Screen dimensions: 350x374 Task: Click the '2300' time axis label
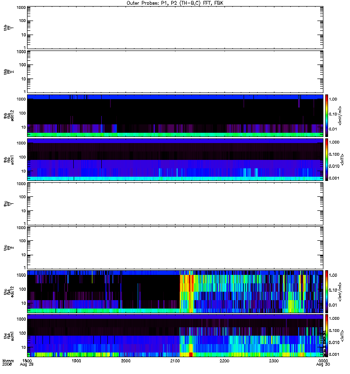(274, 361)
